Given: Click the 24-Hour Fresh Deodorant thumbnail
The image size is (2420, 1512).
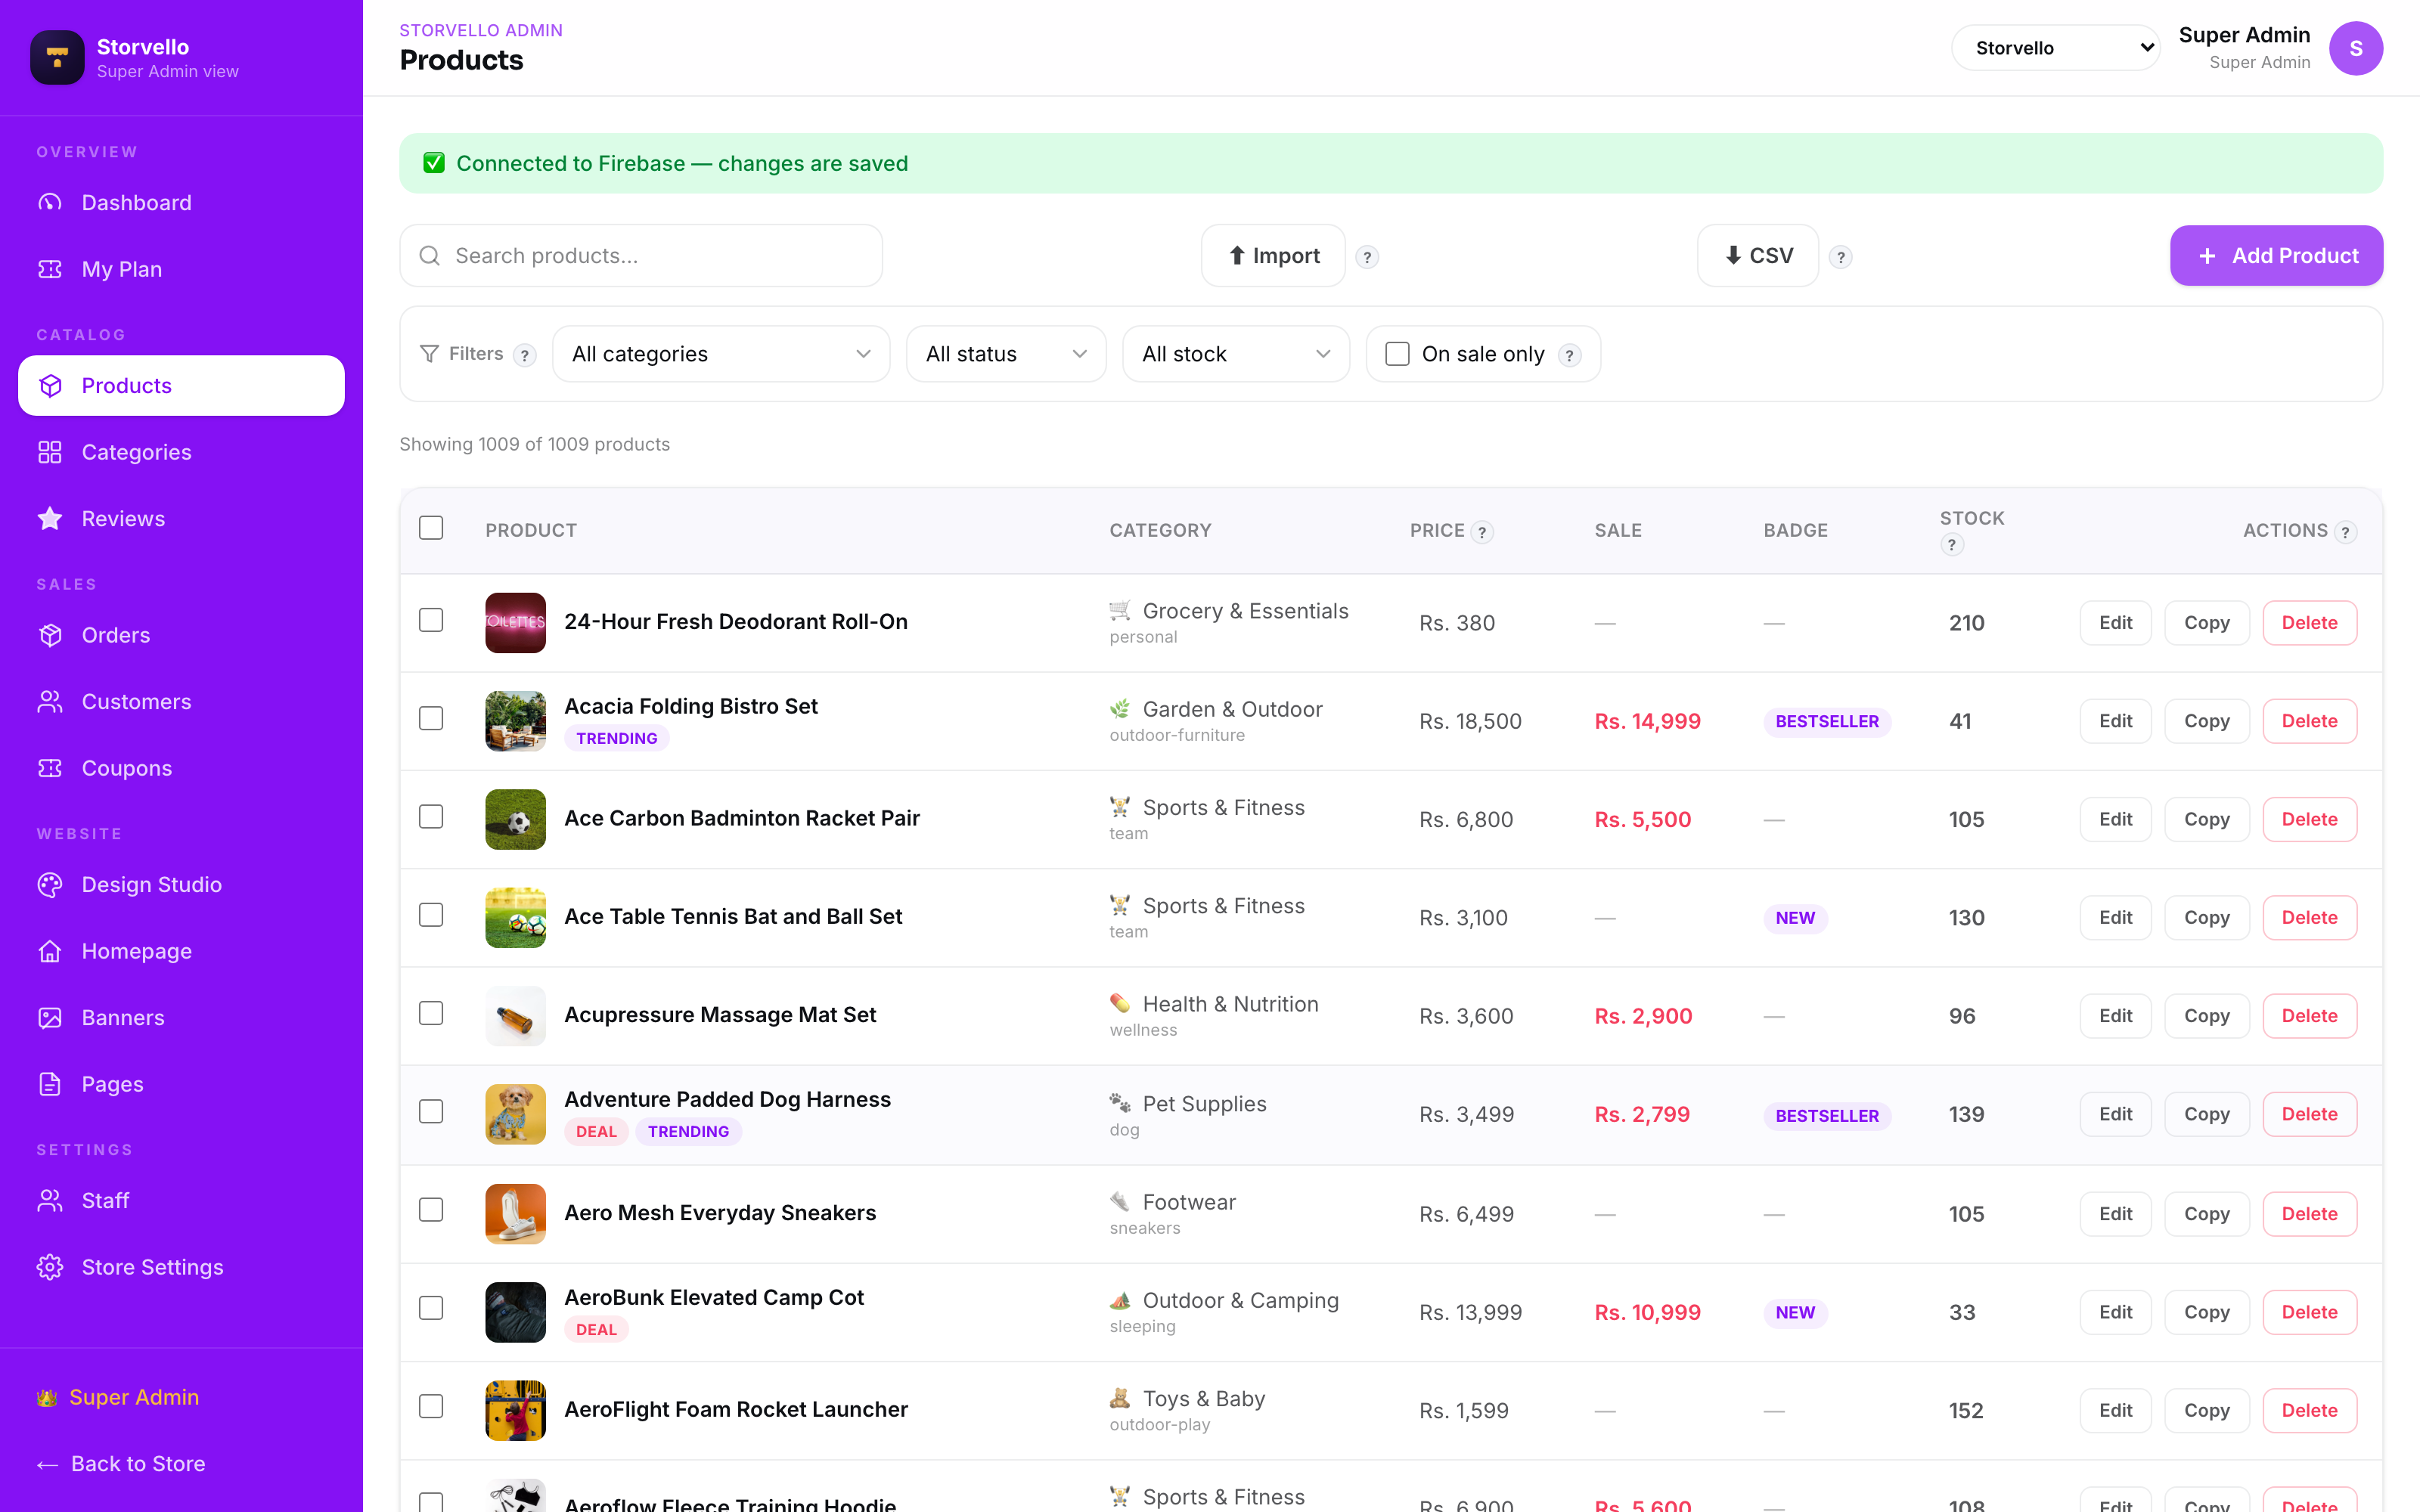Looking at the screenshot, I should [516, 623].
